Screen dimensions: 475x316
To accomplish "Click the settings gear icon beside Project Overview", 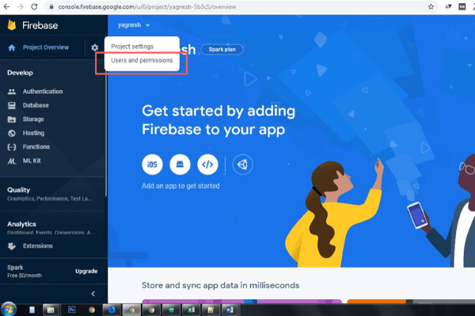I will [95, 48].
